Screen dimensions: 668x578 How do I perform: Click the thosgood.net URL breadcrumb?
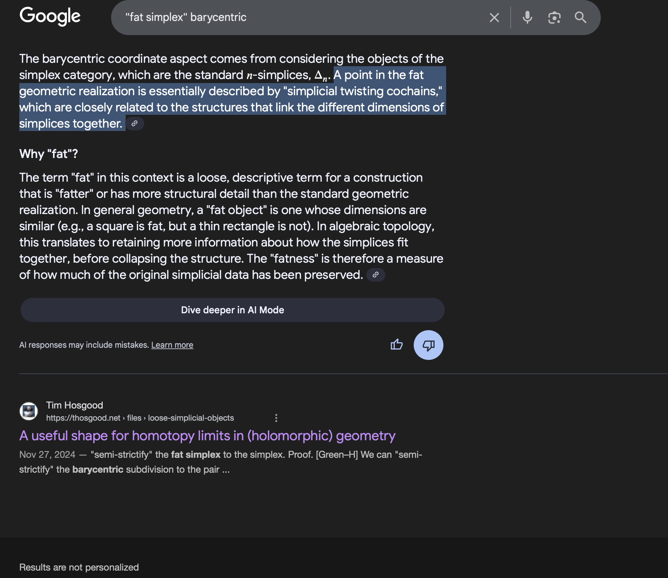[x=140, y=418]
